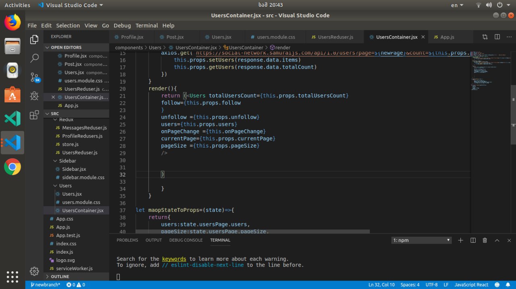
Task: Open the Extensions view
Action: (34, 115)
